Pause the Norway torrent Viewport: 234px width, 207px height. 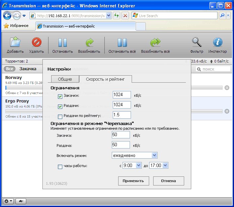click(x=227, y=88)
